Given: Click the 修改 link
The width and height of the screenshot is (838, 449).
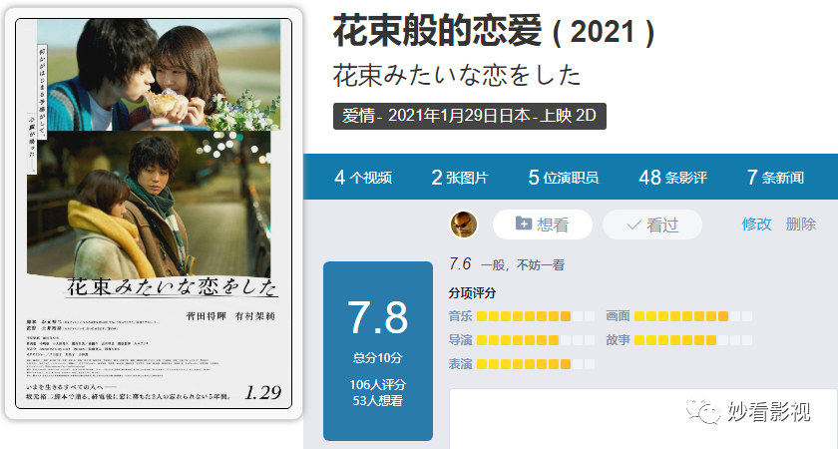Looking at the screenshot, I should click(757, 224).
